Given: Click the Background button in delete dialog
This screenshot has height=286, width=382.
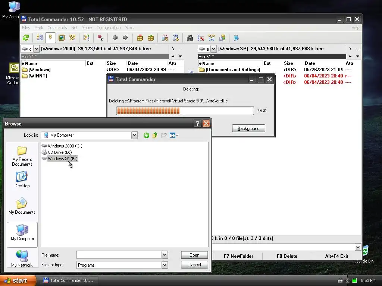Looking at the screenshot, I should [248, 128].
